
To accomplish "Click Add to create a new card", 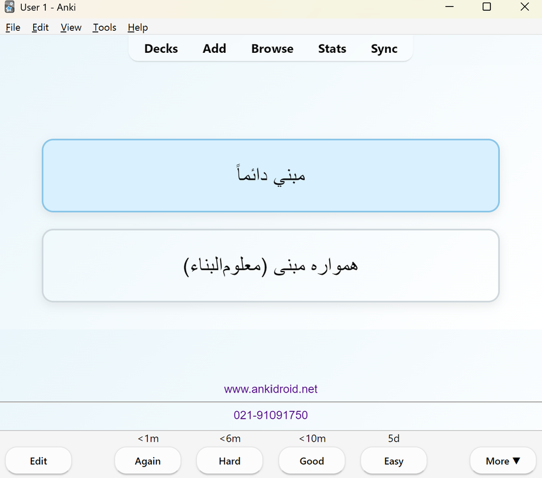I will 214,48.
